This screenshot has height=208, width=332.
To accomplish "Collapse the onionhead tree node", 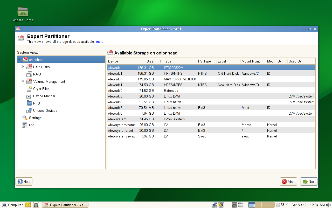I will [19, 60].
